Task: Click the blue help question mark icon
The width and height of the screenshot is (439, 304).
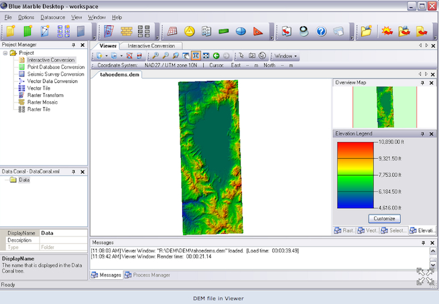Action: [x=320, y=31]
